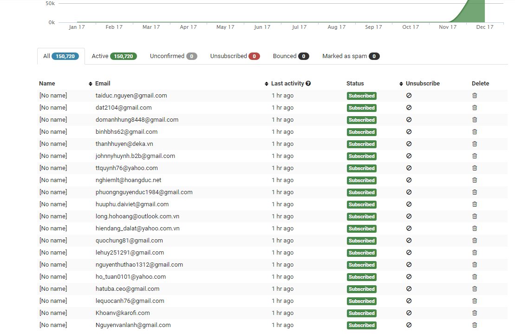The image size is (515, 334).
Task: Delete lehuy251291@gmail.com using trash icon
Action: tap(474, 253)
